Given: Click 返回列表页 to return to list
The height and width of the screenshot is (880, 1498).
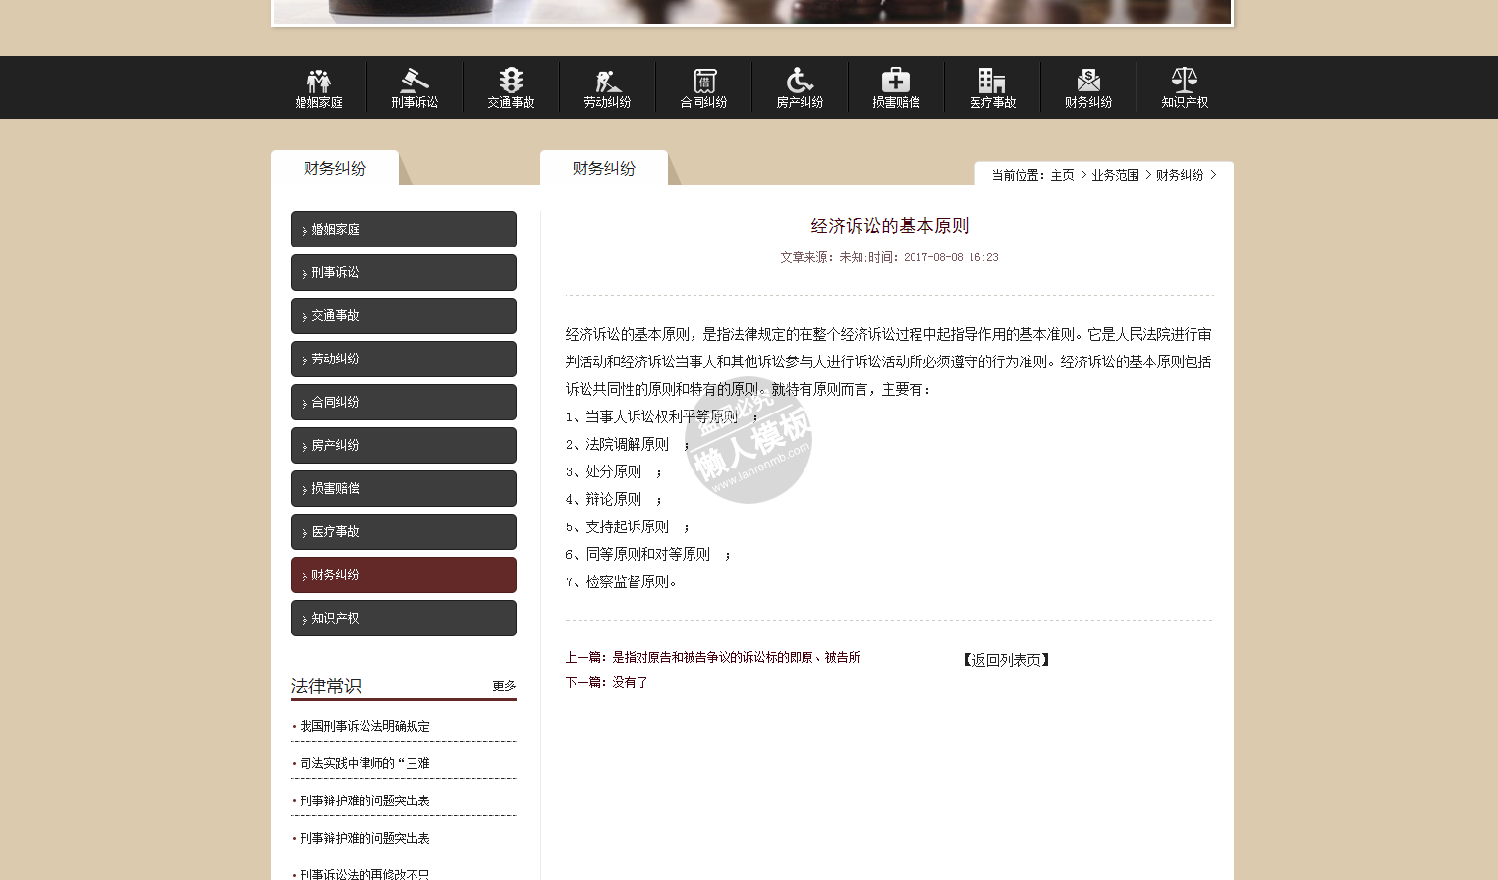Looking at the screenshot, I should pos(1006,660).
